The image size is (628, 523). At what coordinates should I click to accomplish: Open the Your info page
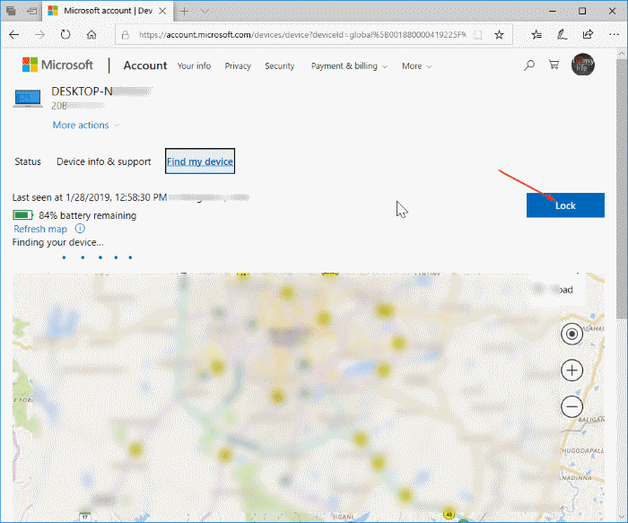(195, 66)
